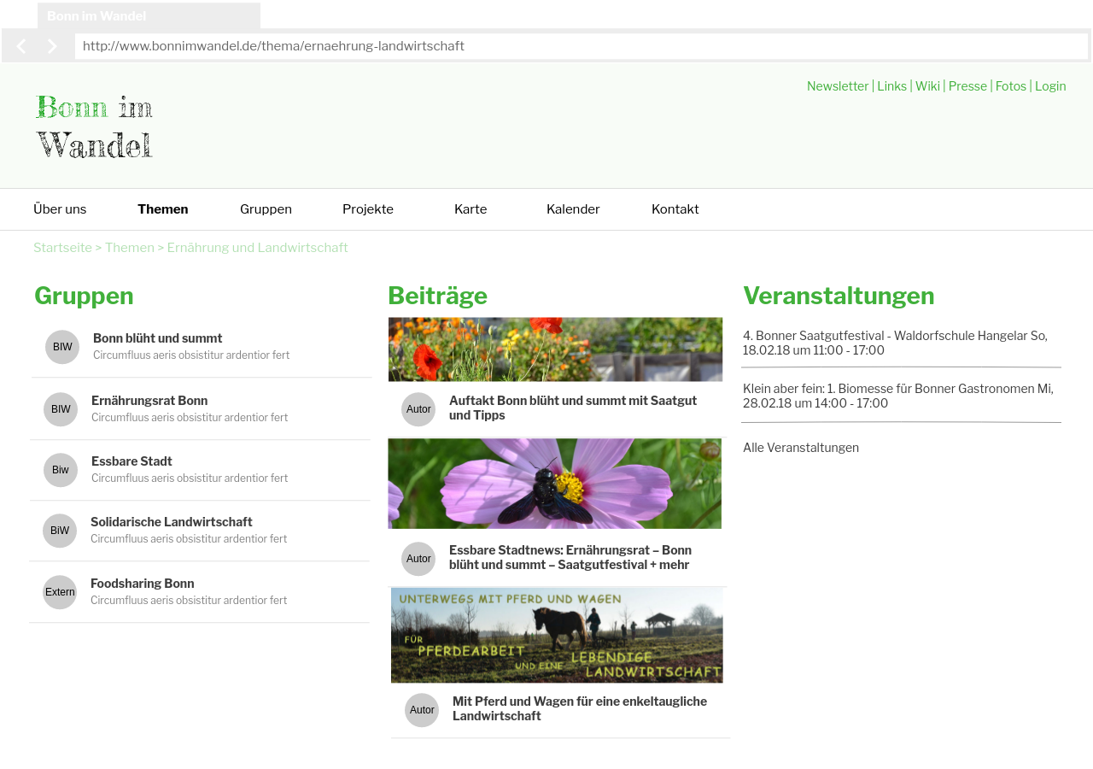The width and height of the screenshot is (1093, 769).
Task: Click the Autor avatar on the Saatgut article
Action: pos(418,409)
